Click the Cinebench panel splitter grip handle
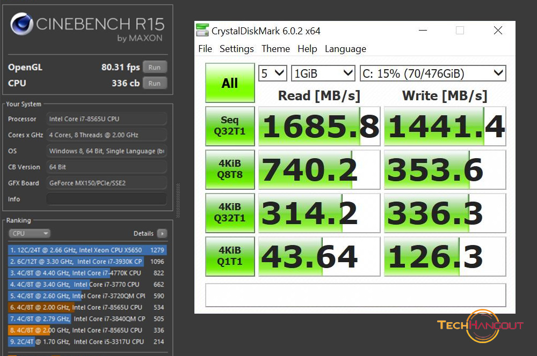This screenshot has height=356, width=537. point(178,201)
